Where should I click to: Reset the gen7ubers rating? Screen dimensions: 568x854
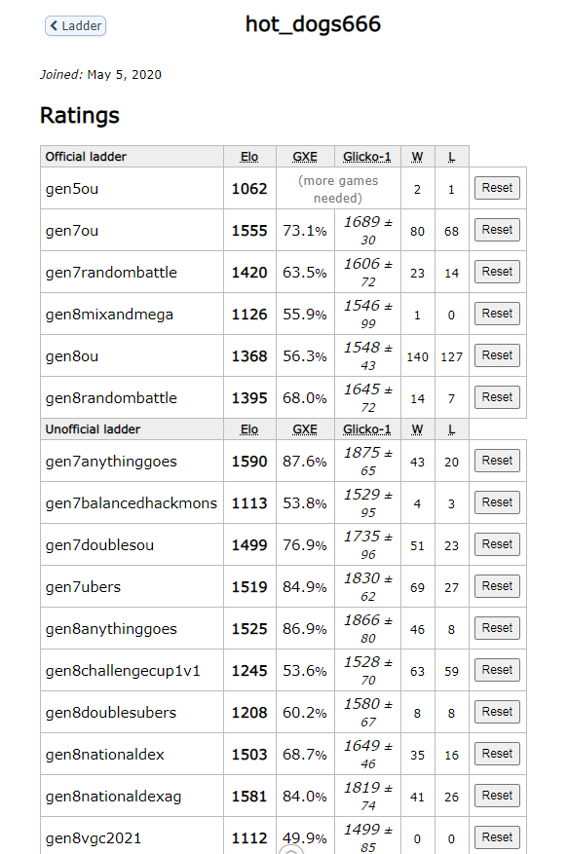click(497, 586)
